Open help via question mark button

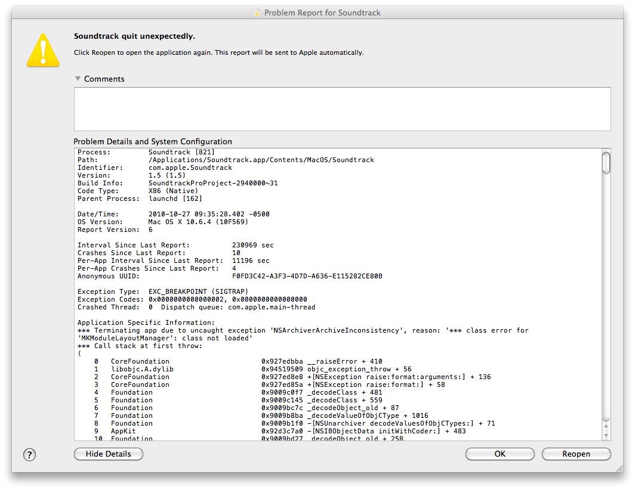(x=29, y=455)
